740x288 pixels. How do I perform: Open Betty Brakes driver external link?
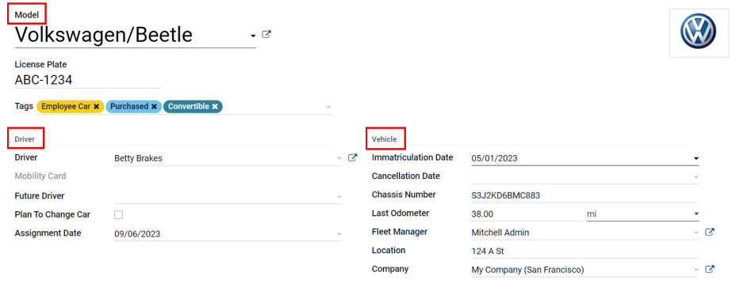352,158
